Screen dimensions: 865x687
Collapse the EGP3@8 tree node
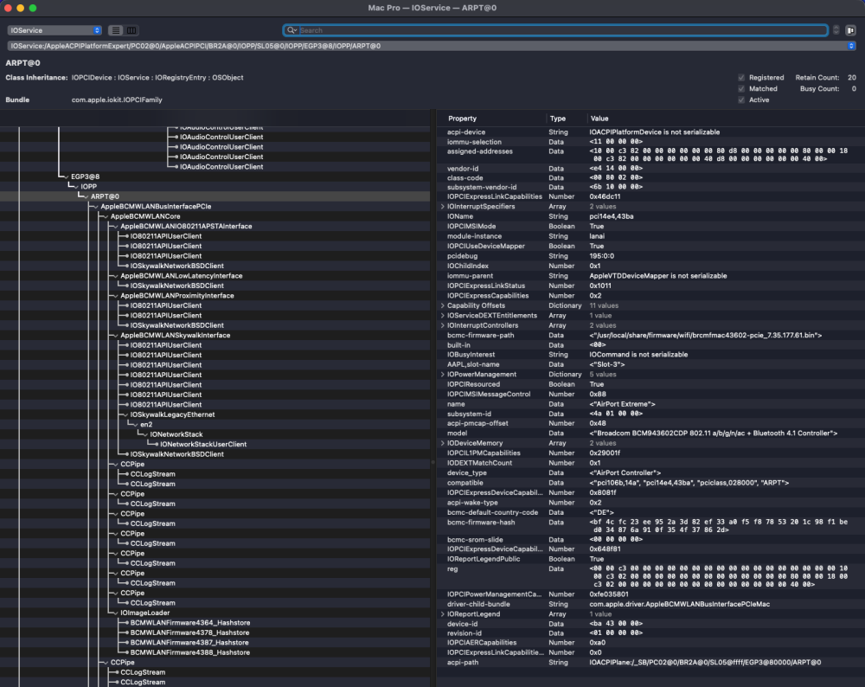coord(67,177)
